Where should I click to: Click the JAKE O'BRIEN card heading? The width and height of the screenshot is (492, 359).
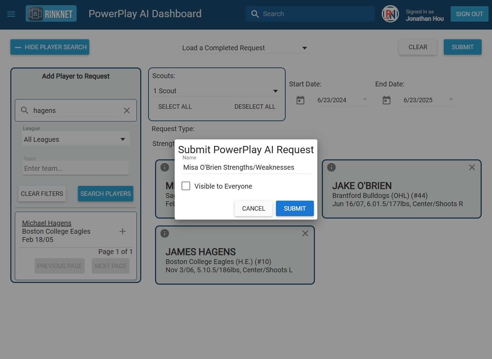point(362,186)
